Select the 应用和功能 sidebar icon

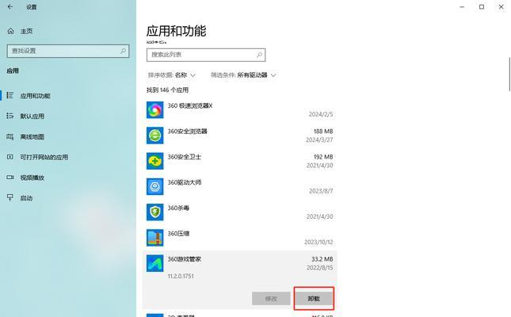click(x=10, y=95)
